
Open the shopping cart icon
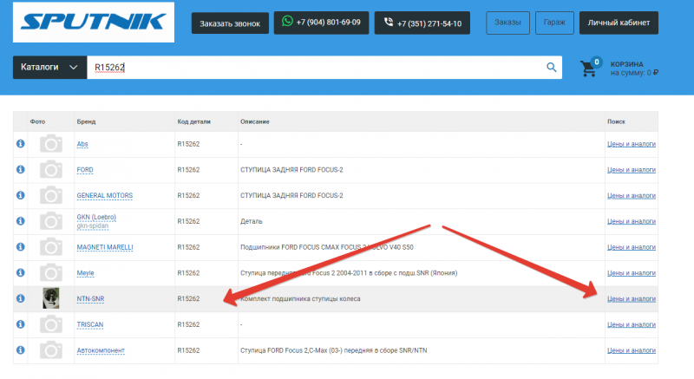point(591,68)
